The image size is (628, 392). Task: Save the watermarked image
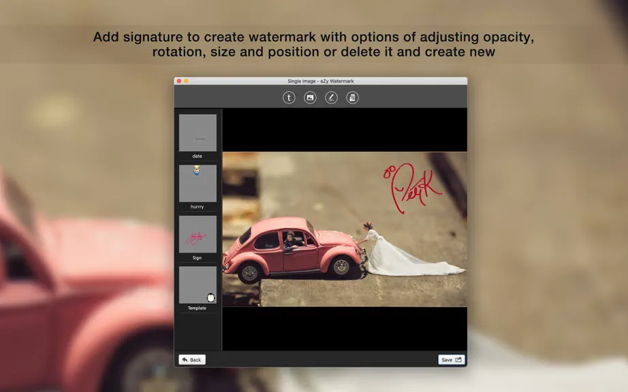click(452, 359)
